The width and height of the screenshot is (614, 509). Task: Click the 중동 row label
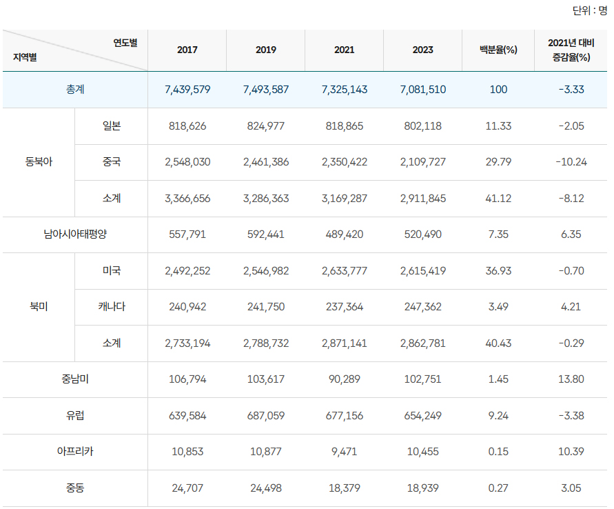(75, 488)
